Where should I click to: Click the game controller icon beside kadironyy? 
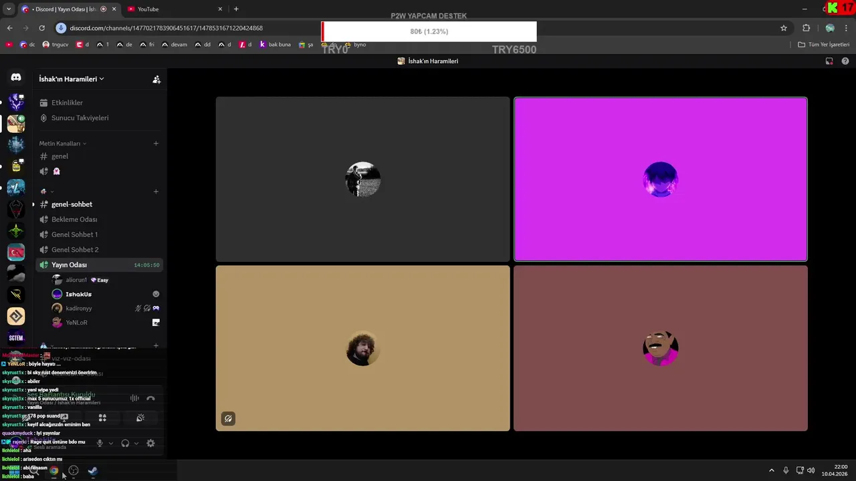click(156, 308)
